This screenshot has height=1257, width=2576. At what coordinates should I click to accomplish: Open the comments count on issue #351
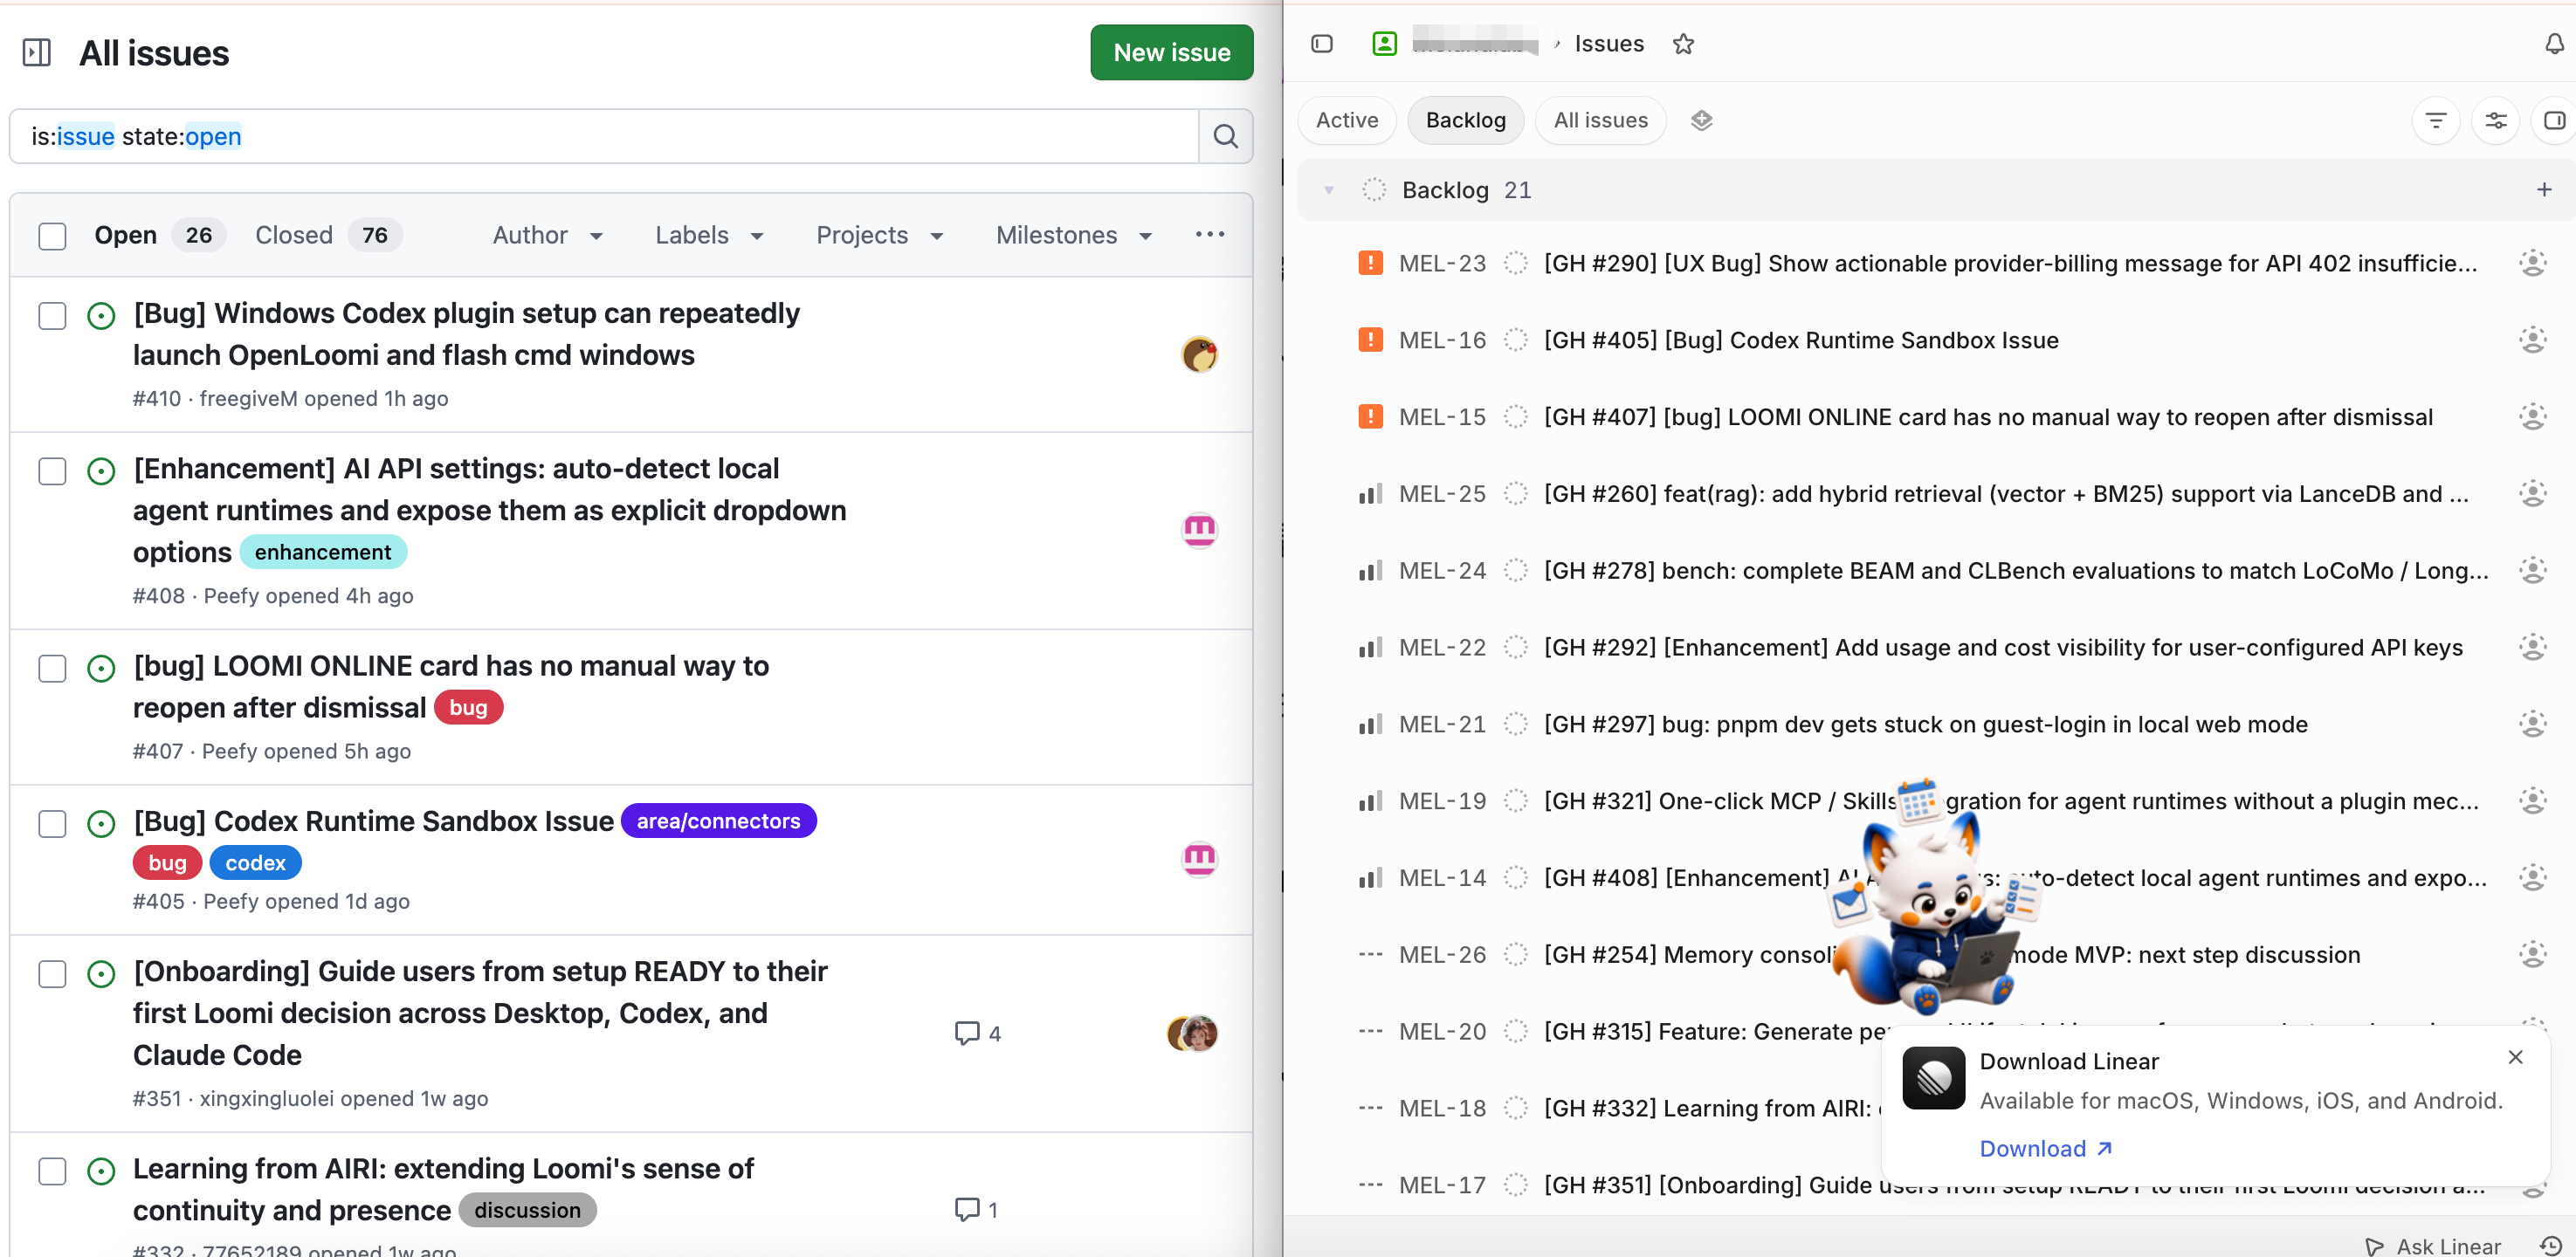point(978,1033)
